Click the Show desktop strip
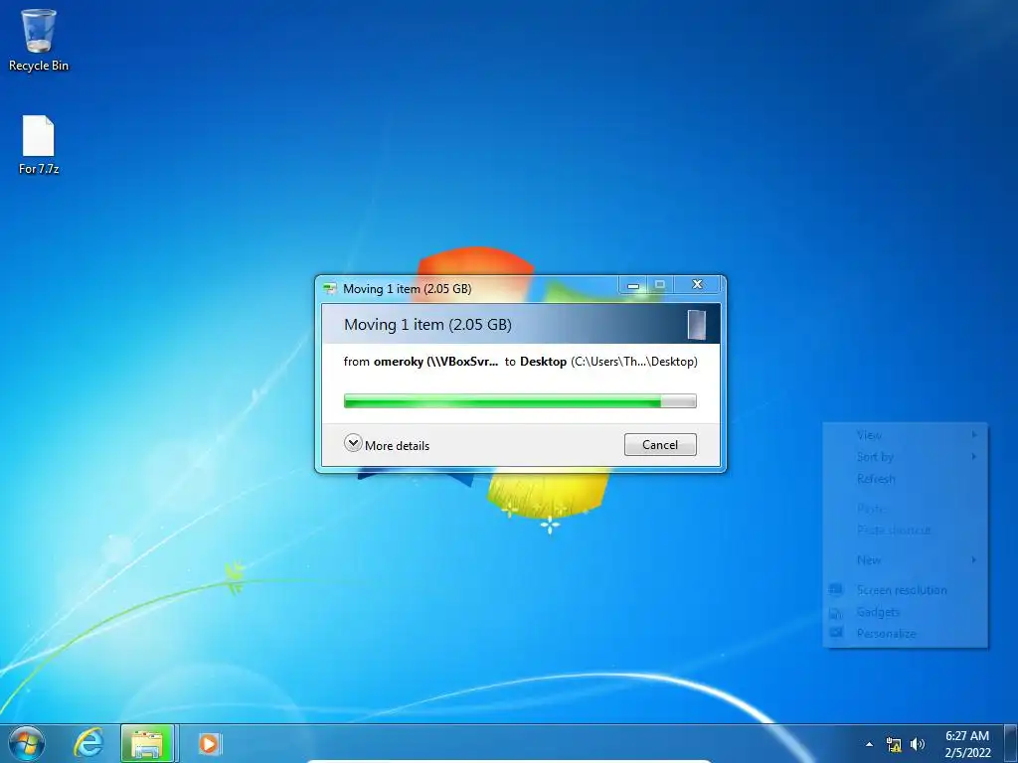The width and height of the screenshot is (1018, 763). click(x=1011, y=743)
